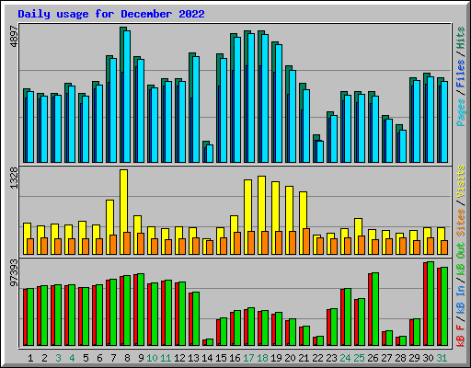Image resolution: width=471 pixels, height=368 pixels.
Task: Select the 4897 top axis value
Action: [15, 37]
